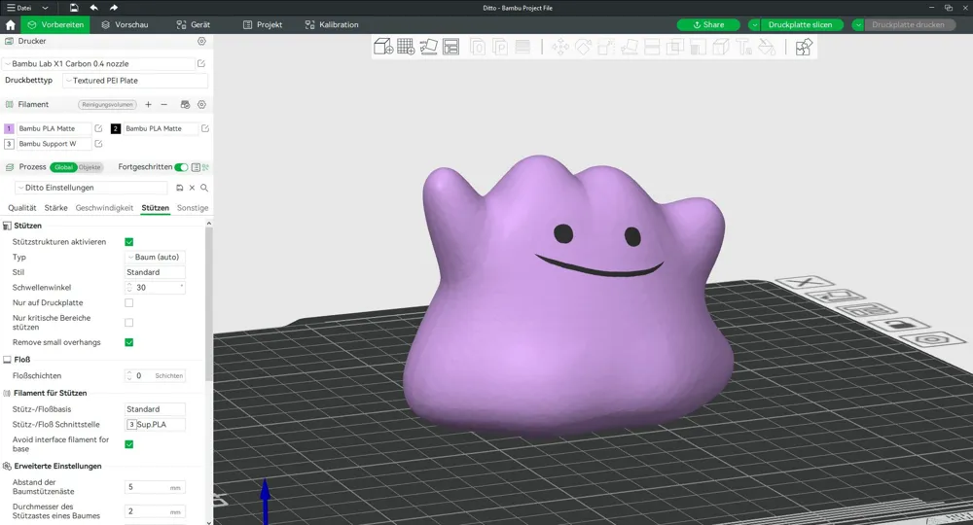The image size is (973, 525).
Task: Edit the Bambu Lab X1 Carbon printer preset
Action: coord(201,64)
